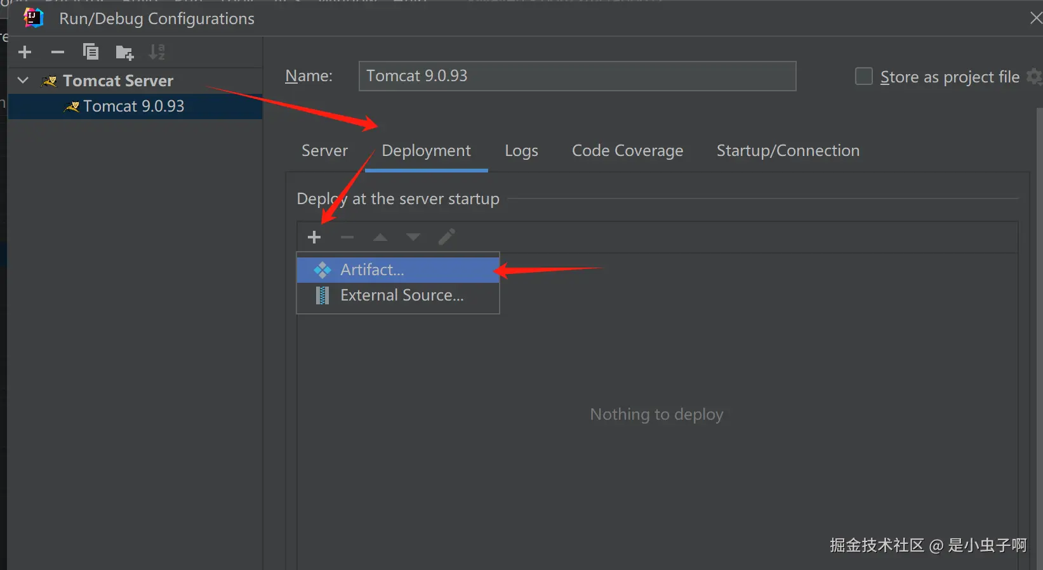Remove the selected run configuration
Screen dimensions: 1043x570
pos(58,52)
